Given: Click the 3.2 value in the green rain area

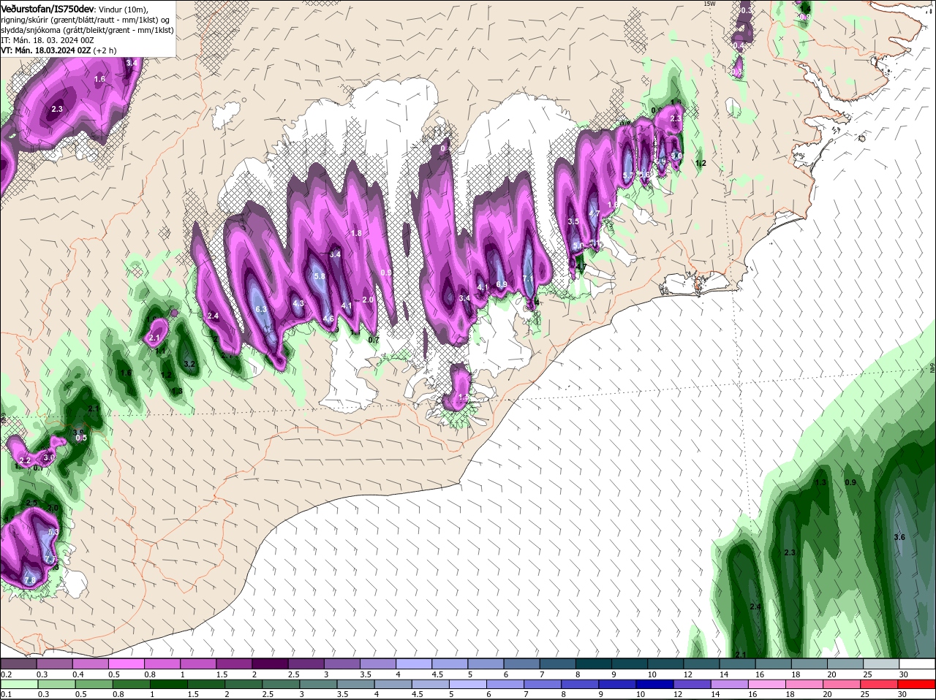Looking at the screenshot, I should [x=189, y=363].
